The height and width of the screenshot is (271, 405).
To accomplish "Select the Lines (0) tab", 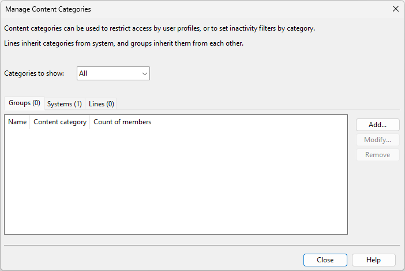I will [102, 104].
